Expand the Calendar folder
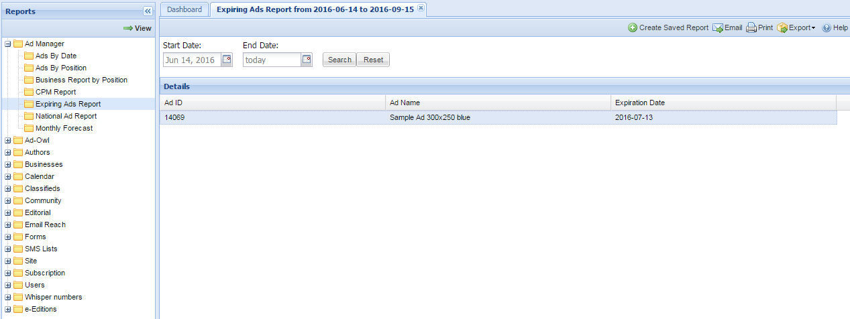850x319 pixels. [7, 176]
